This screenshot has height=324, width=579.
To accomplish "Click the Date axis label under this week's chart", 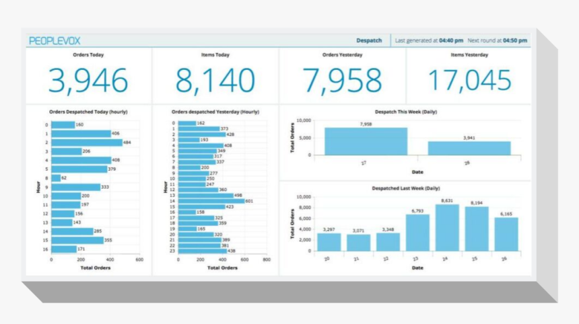I will coord(417,172).
